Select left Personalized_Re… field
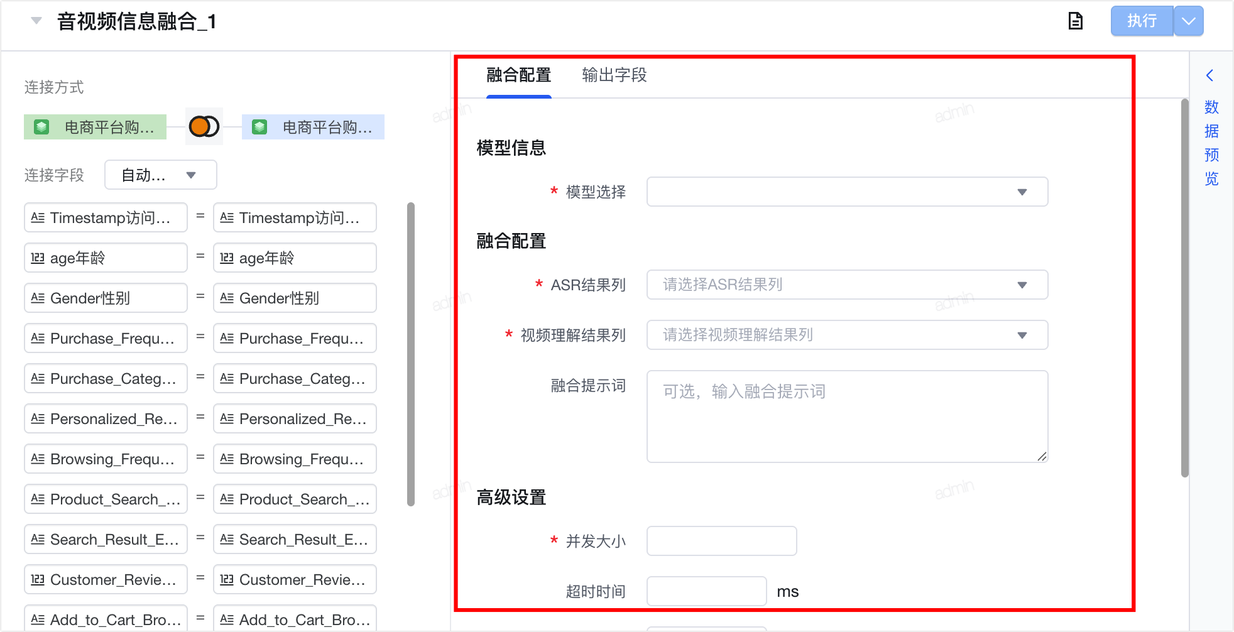 click(106, 418)
